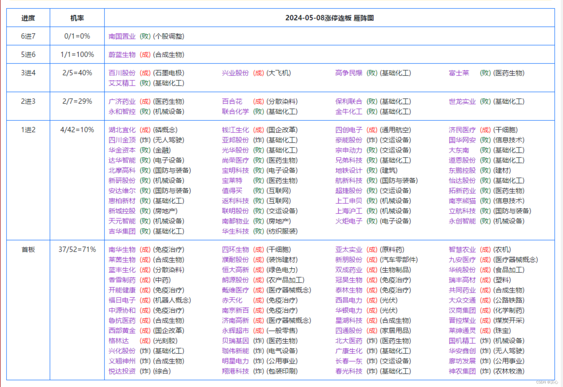Open the 国华网安 link
The width and height of the screenshot is (563, 387).
[462, 140]
